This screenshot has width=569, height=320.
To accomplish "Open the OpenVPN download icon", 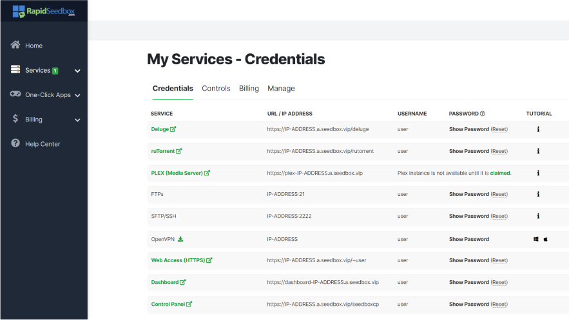I will (181, 239).
